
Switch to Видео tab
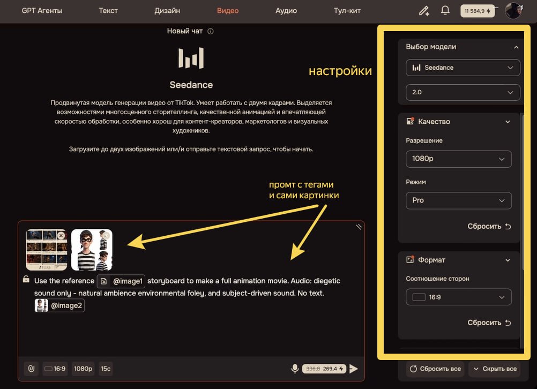[228, 11]
